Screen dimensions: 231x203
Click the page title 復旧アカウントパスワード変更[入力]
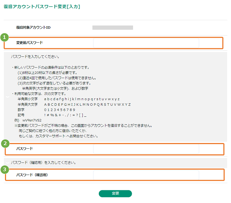(x=42, y=7)
